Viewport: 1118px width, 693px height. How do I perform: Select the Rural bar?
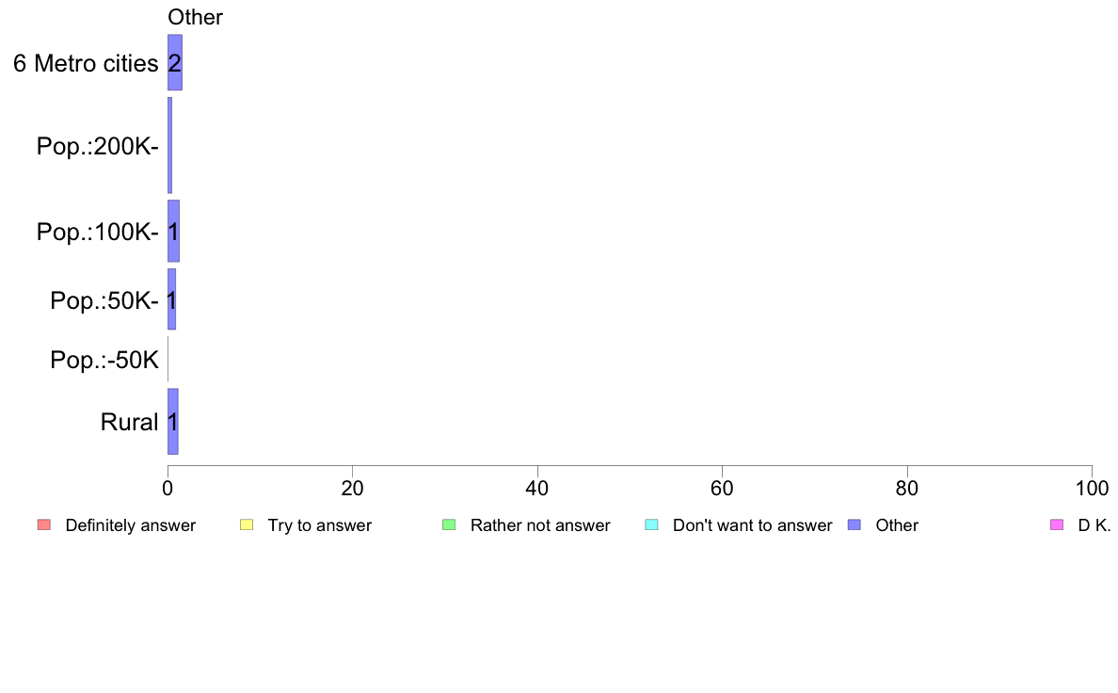click(x=172, y=421)
